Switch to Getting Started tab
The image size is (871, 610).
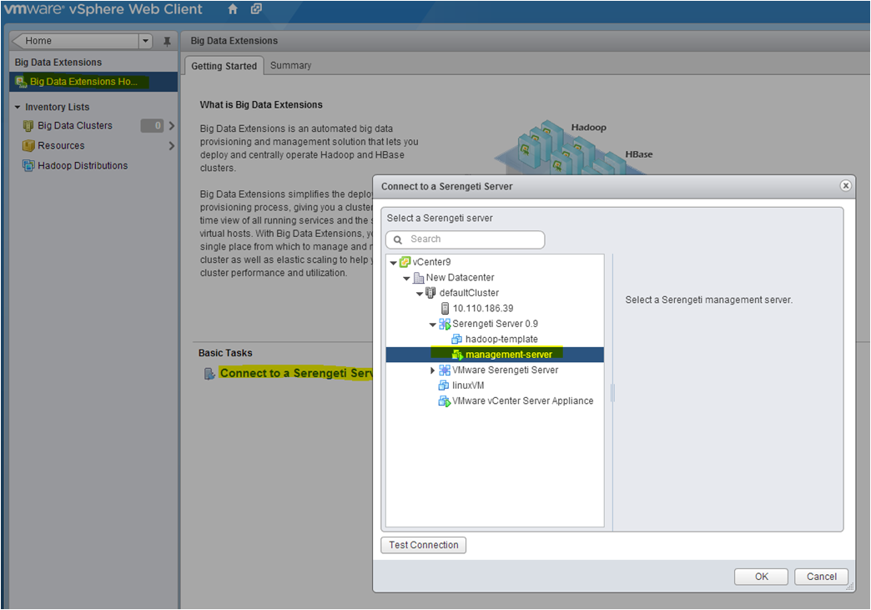224,66
